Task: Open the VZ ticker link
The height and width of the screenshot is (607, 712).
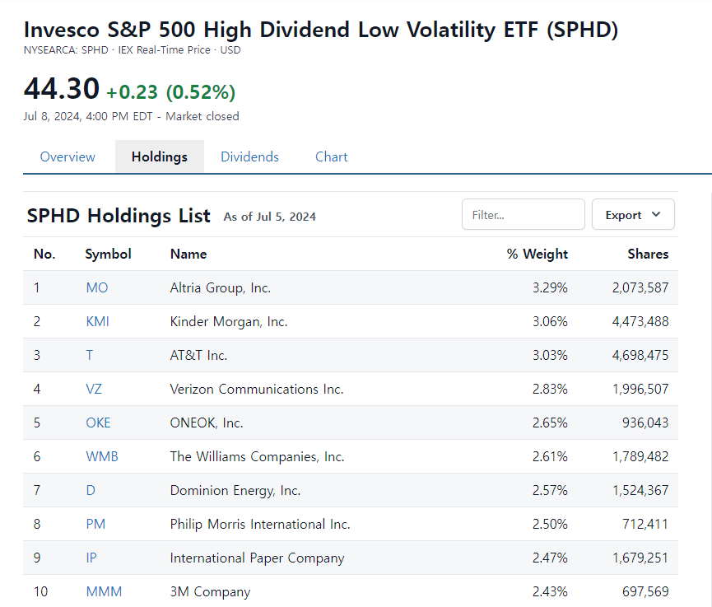Action: point(94,389)
